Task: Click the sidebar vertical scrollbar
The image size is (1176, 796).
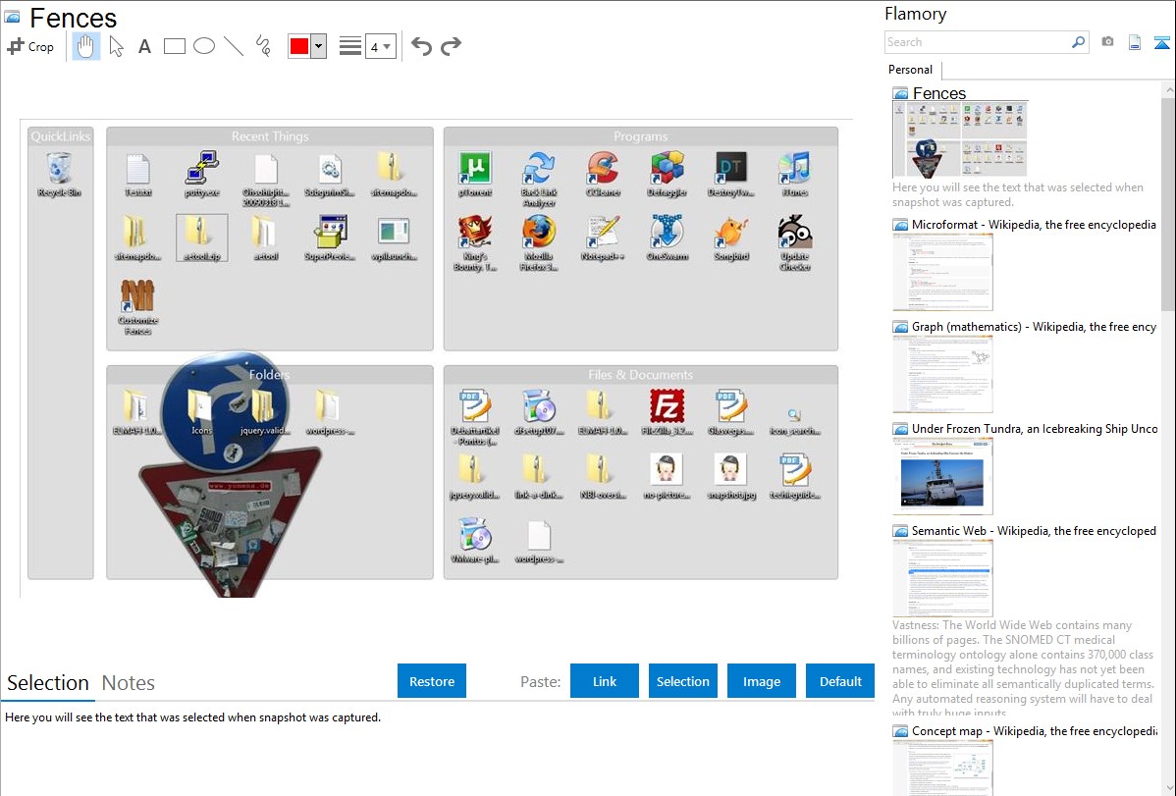Action: pyautogui.click(x=1168, y=204)
